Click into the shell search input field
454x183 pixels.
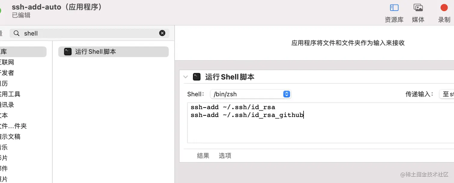point(89,33)
